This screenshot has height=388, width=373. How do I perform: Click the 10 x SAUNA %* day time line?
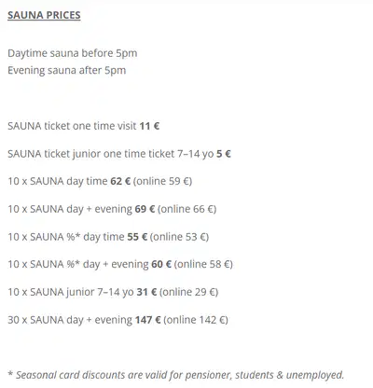pyautogui.click(x=108, y=237)
